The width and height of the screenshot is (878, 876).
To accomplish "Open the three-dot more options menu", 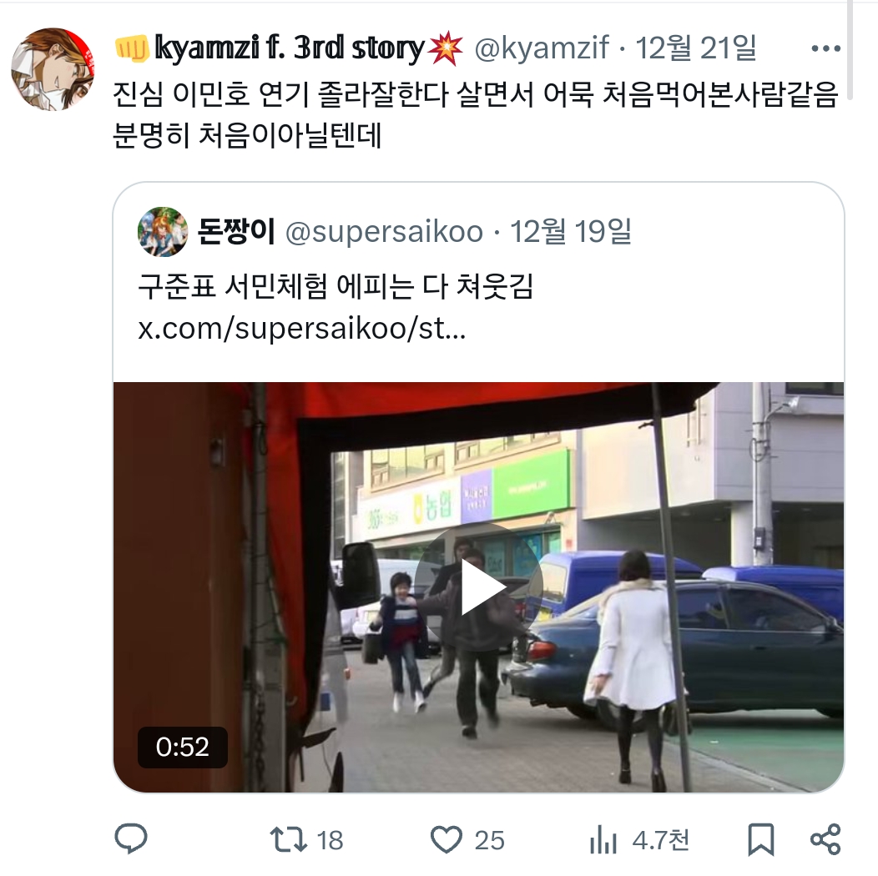I will (826, 48).
